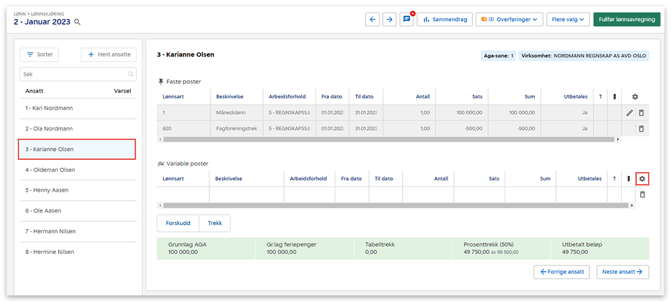Switch to the Forskudd tab
Image resolution: width=671 pixels, height=302 pixels.
178,223
